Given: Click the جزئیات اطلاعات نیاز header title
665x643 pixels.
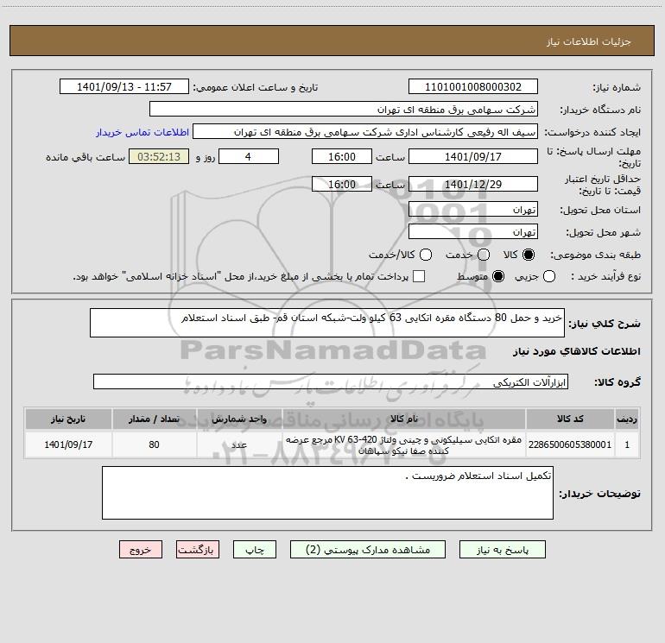Looking at the screenshot, I should 589,41.
